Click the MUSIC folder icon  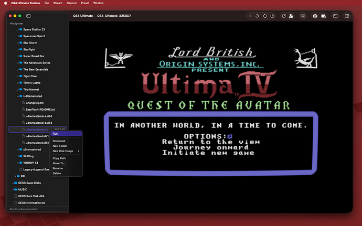pos(16,189)
